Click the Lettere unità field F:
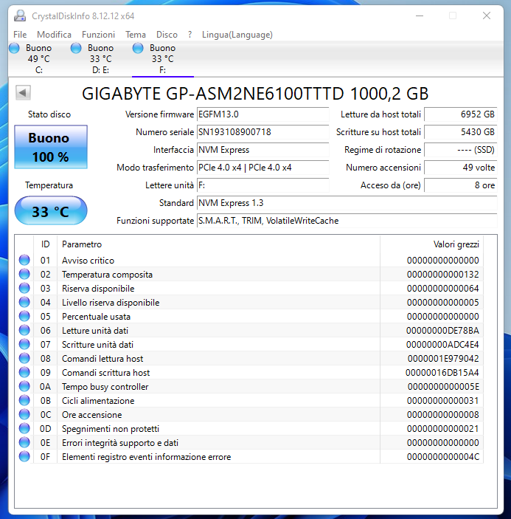The height and width of the screenshot is (519, 511). [263, 185]
